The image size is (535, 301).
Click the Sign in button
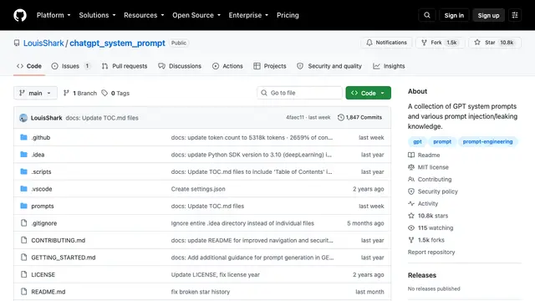(x=454, y=15)
